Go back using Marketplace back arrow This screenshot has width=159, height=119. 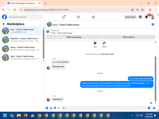(4, 24)
